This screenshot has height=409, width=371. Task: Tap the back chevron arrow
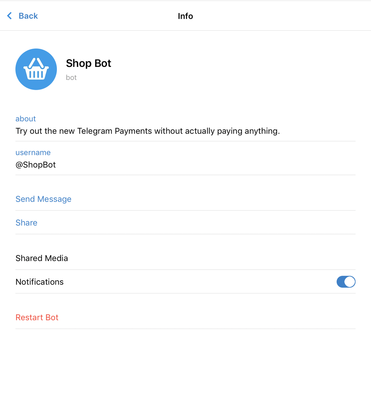tap(10, 16)
